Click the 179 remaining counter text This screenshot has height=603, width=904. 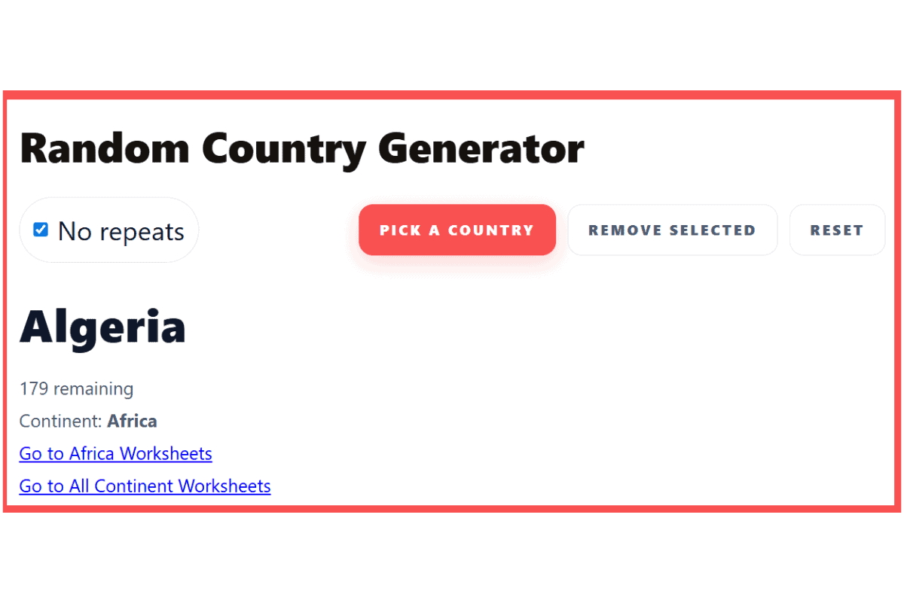point(77,388)
